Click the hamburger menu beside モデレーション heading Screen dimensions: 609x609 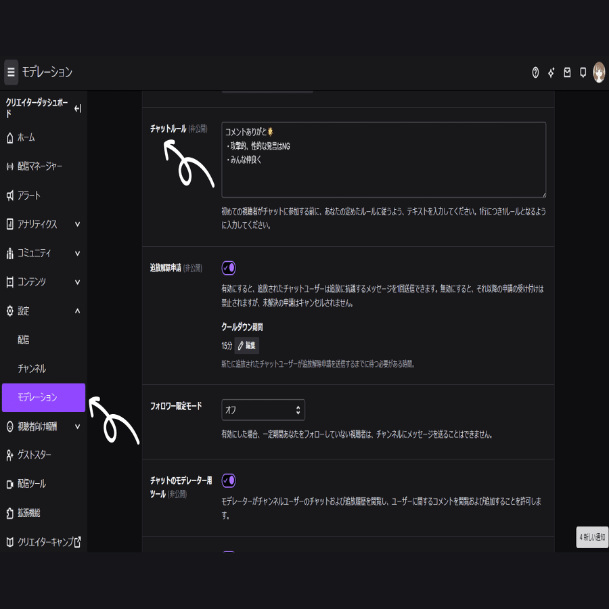10,72
